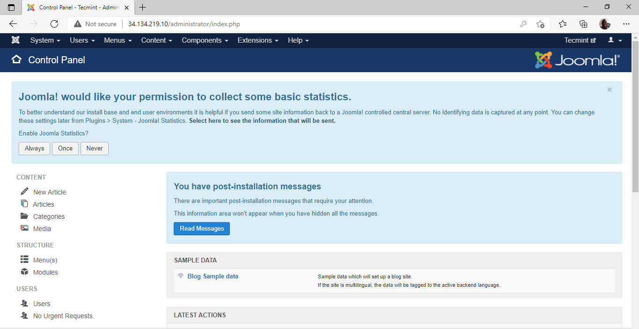The height and width of the screenshot is (329, 639).
Task: Click the large Joomla! brand logo
Action: (x=577, y=60)
